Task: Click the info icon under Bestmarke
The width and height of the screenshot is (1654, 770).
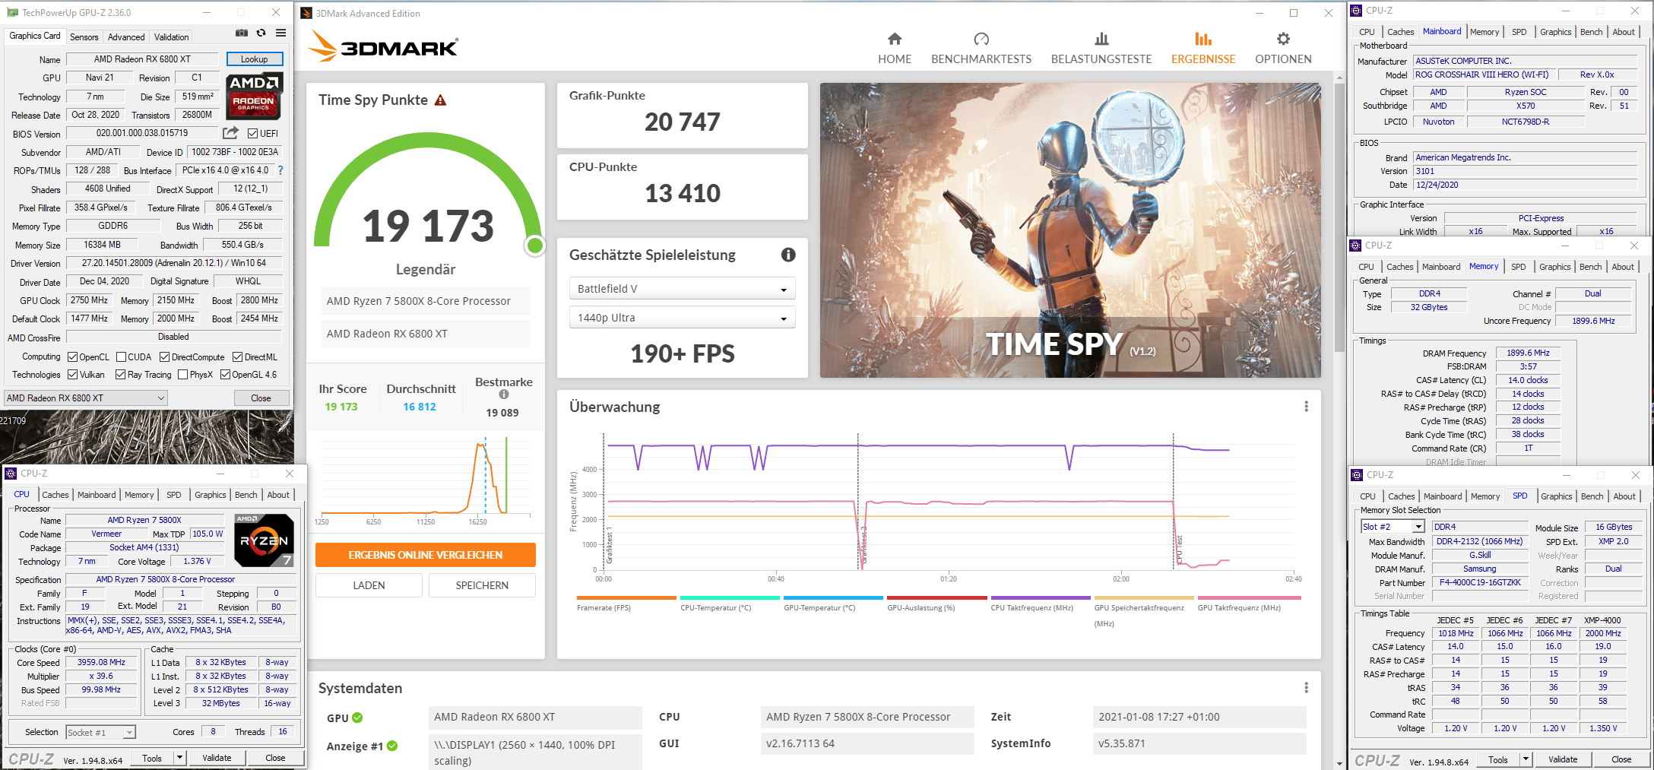Action: click(x=503, y=394)
